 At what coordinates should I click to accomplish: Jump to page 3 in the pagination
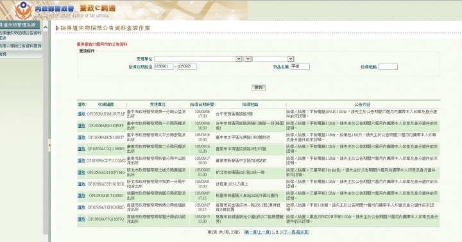pyautogui.click(x=281, y=232)
